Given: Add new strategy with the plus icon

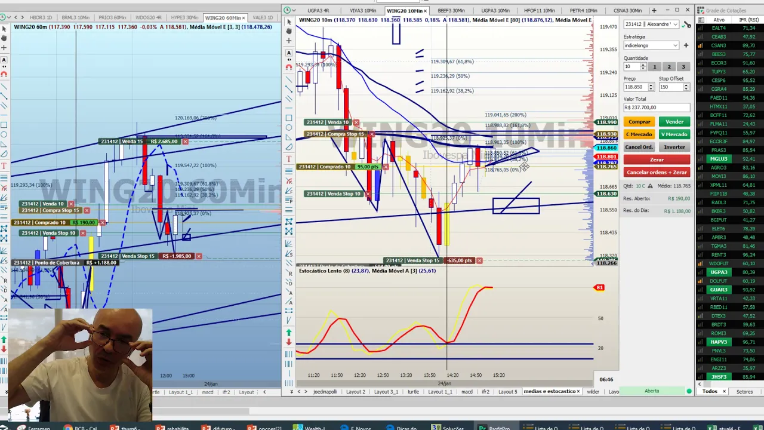Looking at the screenshot, I should (x=686, y=45).
